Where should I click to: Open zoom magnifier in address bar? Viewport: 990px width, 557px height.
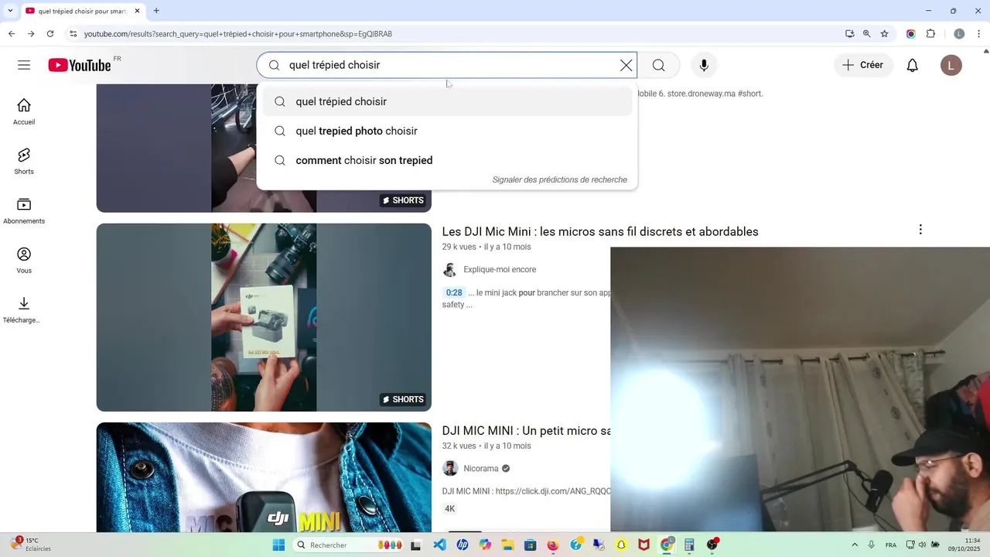coord(867,34)
